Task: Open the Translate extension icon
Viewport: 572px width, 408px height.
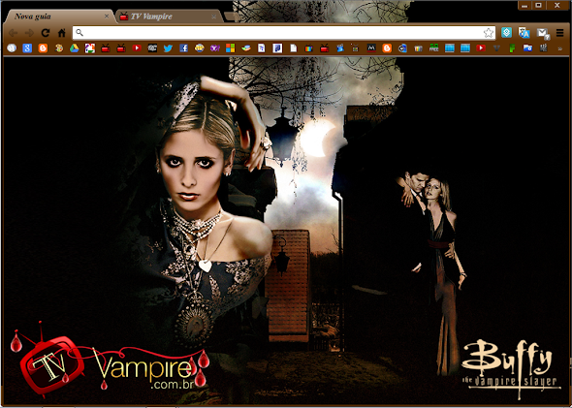Action: click(x=524, y=33)
